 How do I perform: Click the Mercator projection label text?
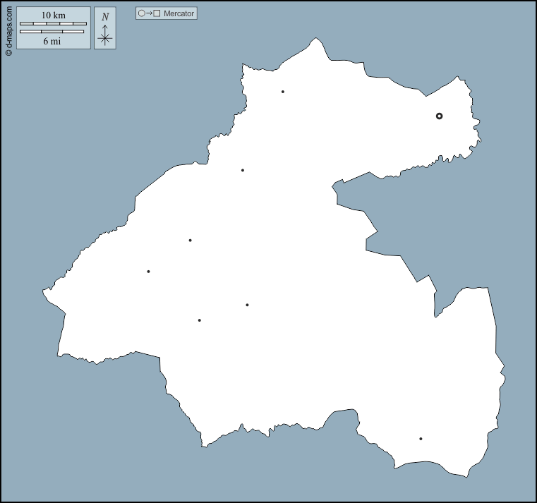tap(179, 13)
